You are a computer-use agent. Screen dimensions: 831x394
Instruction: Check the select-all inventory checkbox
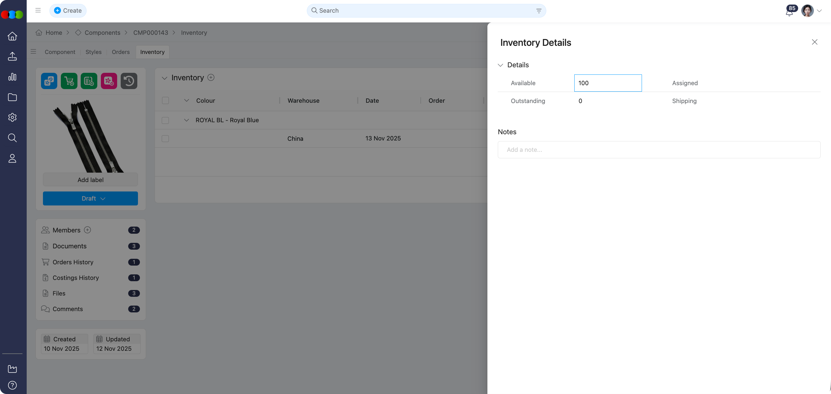(x=165, y=101)
